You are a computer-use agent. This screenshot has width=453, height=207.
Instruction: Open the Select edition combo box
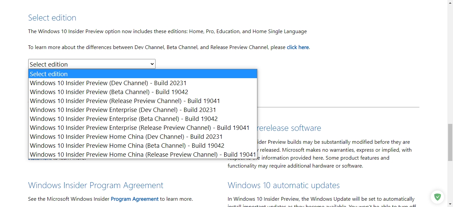pyautogui.click(x=92, y=64)
